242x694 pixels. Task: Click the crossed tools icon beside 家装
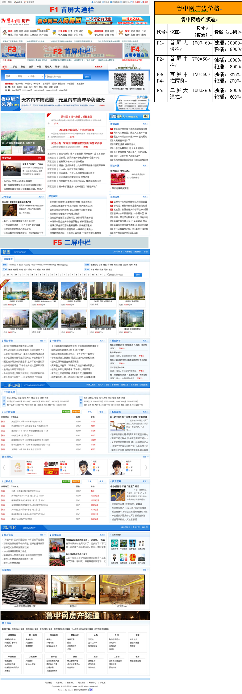121,32
